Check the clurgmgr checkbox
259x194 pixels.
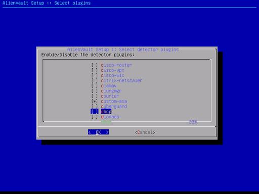(x=95, y=91)
